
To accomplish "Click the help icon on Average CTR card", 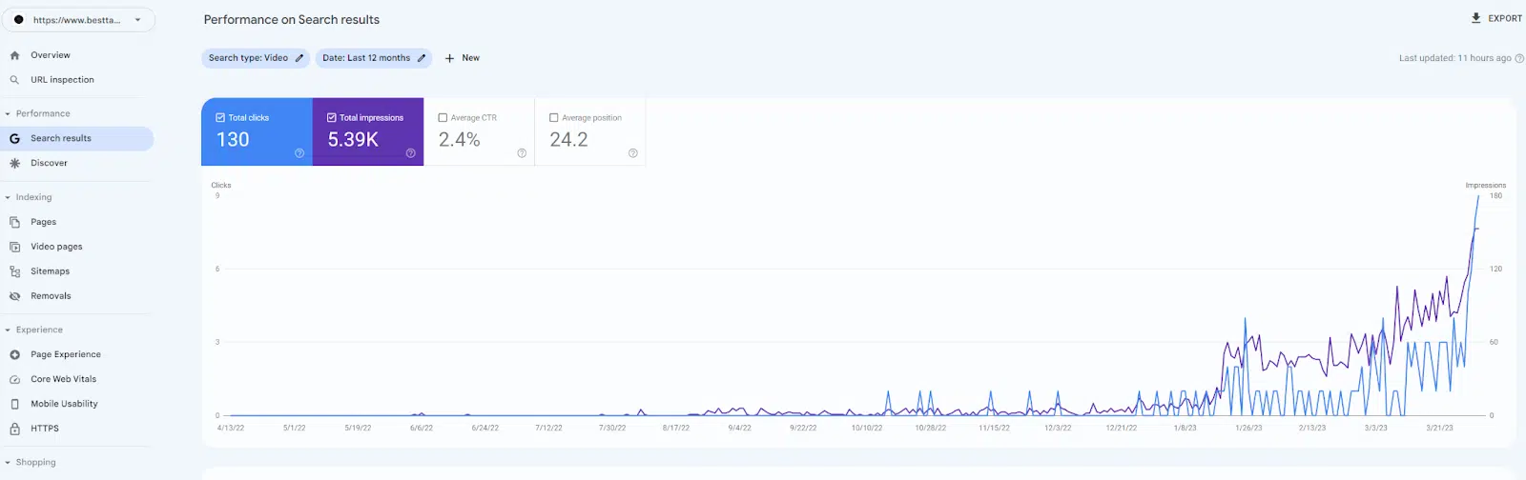I will [522, 153].
